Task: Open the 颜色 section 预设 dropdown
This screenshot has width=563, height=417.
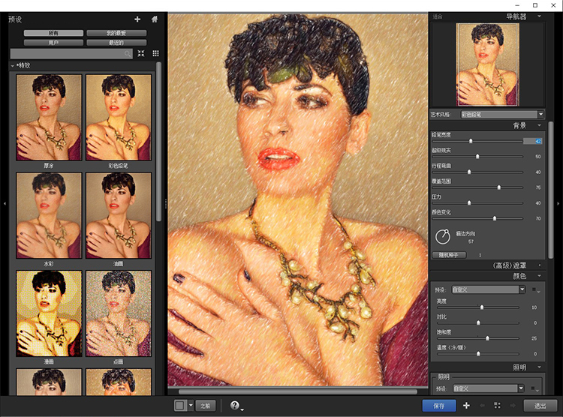Action: pyautogui.click(x=489, y=289)
